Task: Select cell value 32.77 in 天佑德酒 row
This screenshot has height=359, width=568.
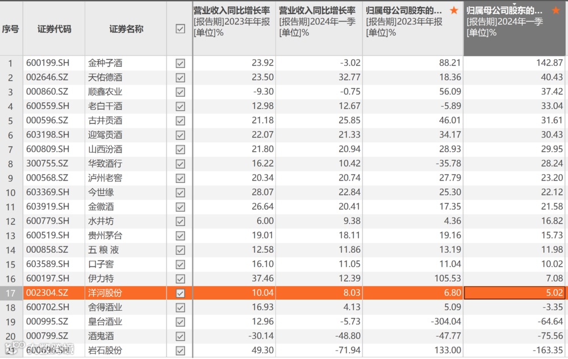Action: point(349,77)
